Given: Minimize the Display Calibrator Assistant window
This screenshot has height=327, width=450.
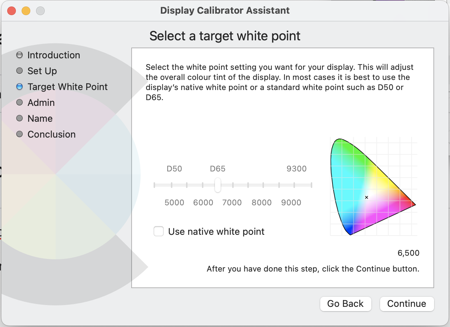Looking at the screenshot, I should coord(26,11).
